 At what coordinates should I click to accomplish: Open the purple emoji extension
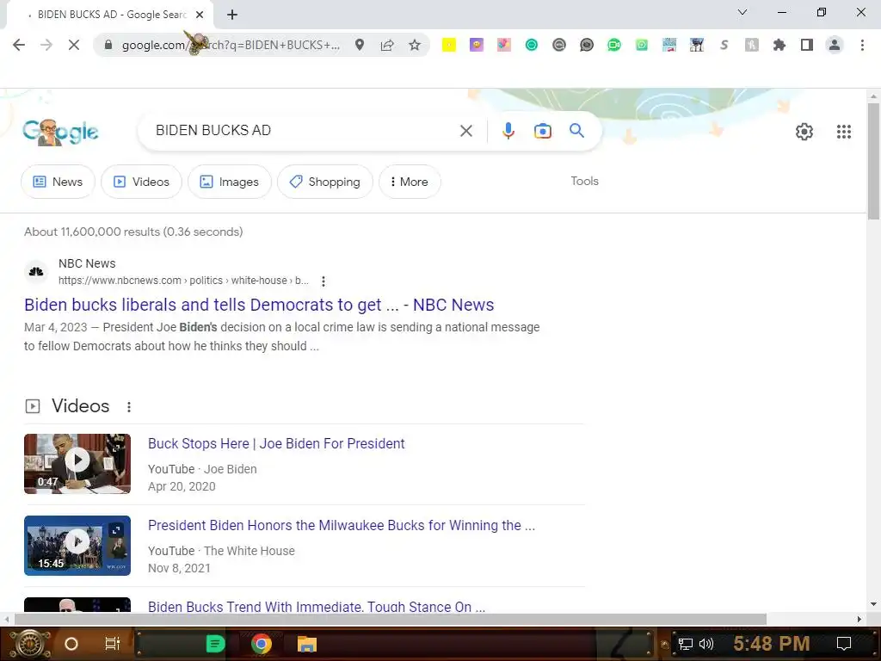pos(477,45)
